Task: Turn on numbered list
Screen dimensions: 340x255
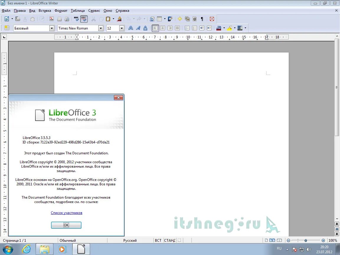Action: tap(187, 28)
